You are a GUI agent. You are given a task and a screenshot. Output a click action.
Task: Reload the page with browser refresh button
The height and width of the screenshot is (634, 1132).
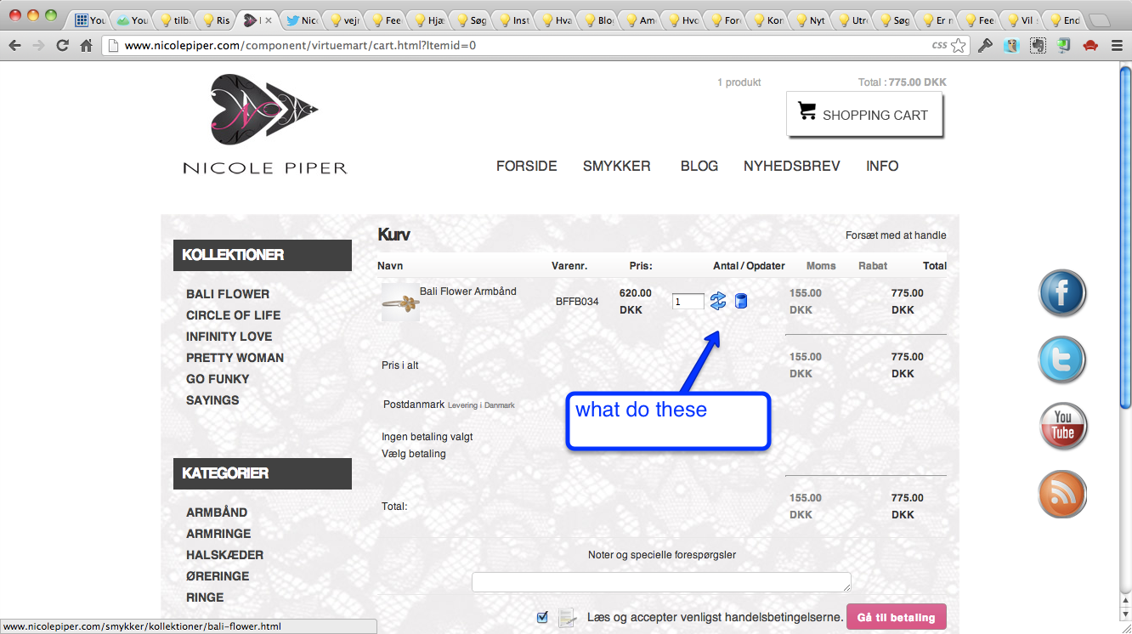click(62, 46)
